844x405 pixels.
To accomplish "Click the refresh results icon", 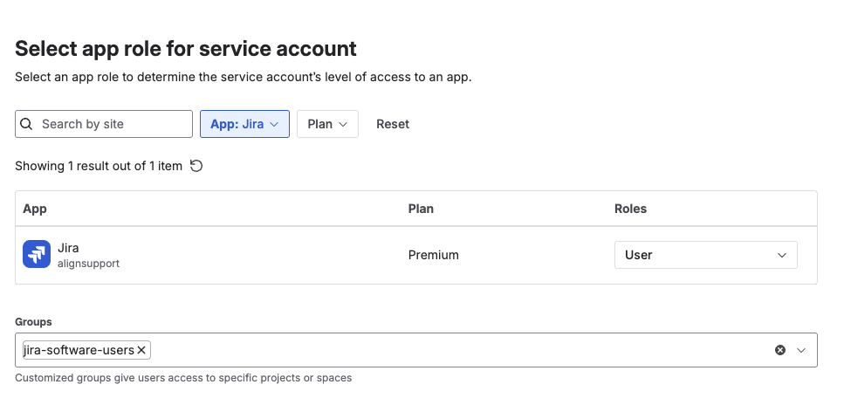I will (x=196, y=166).
